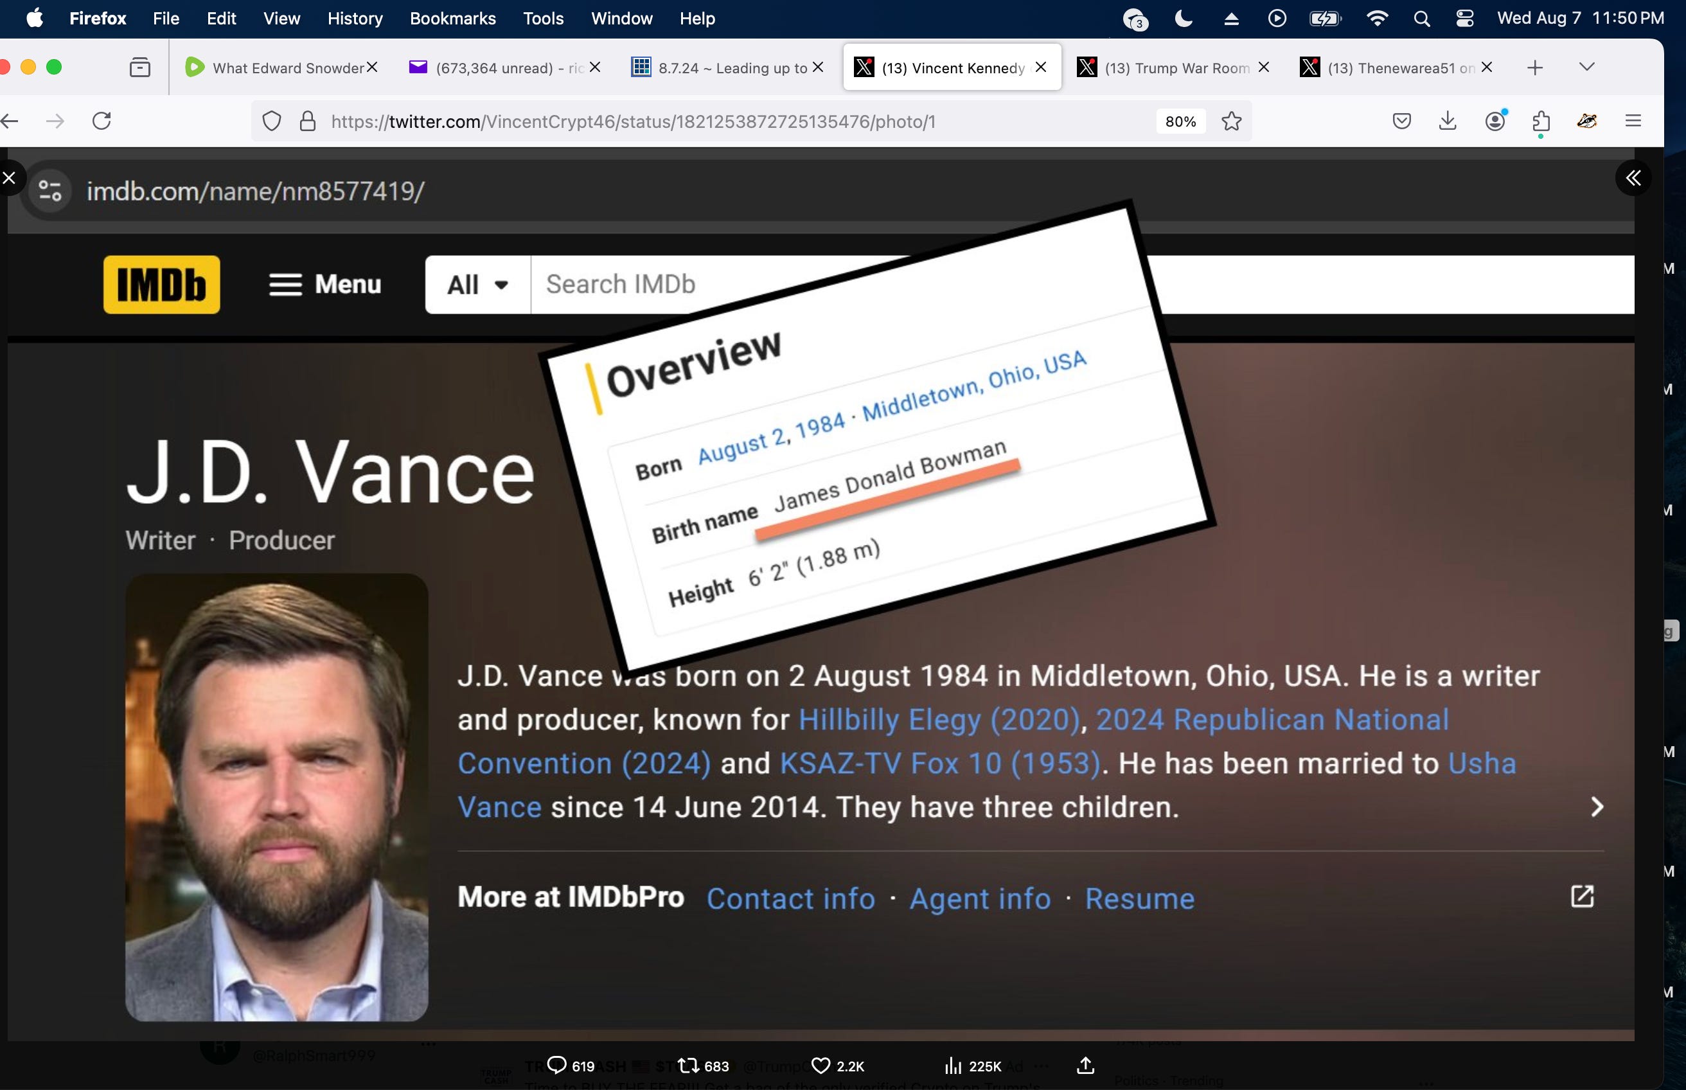Switch to 8.7.24 Leading up to tab
Screen dimensions: 1686x1090
(727, 68)
